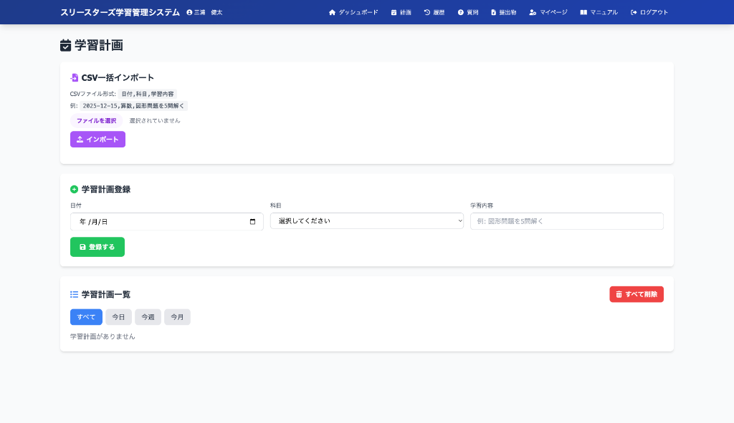Click the user name 三浦 健太

click(204, 12)
